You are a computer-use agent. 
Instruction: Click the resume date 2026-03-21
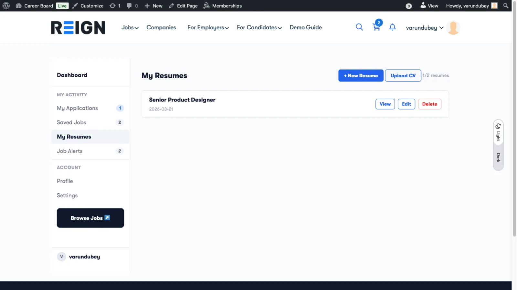(161, 109)
